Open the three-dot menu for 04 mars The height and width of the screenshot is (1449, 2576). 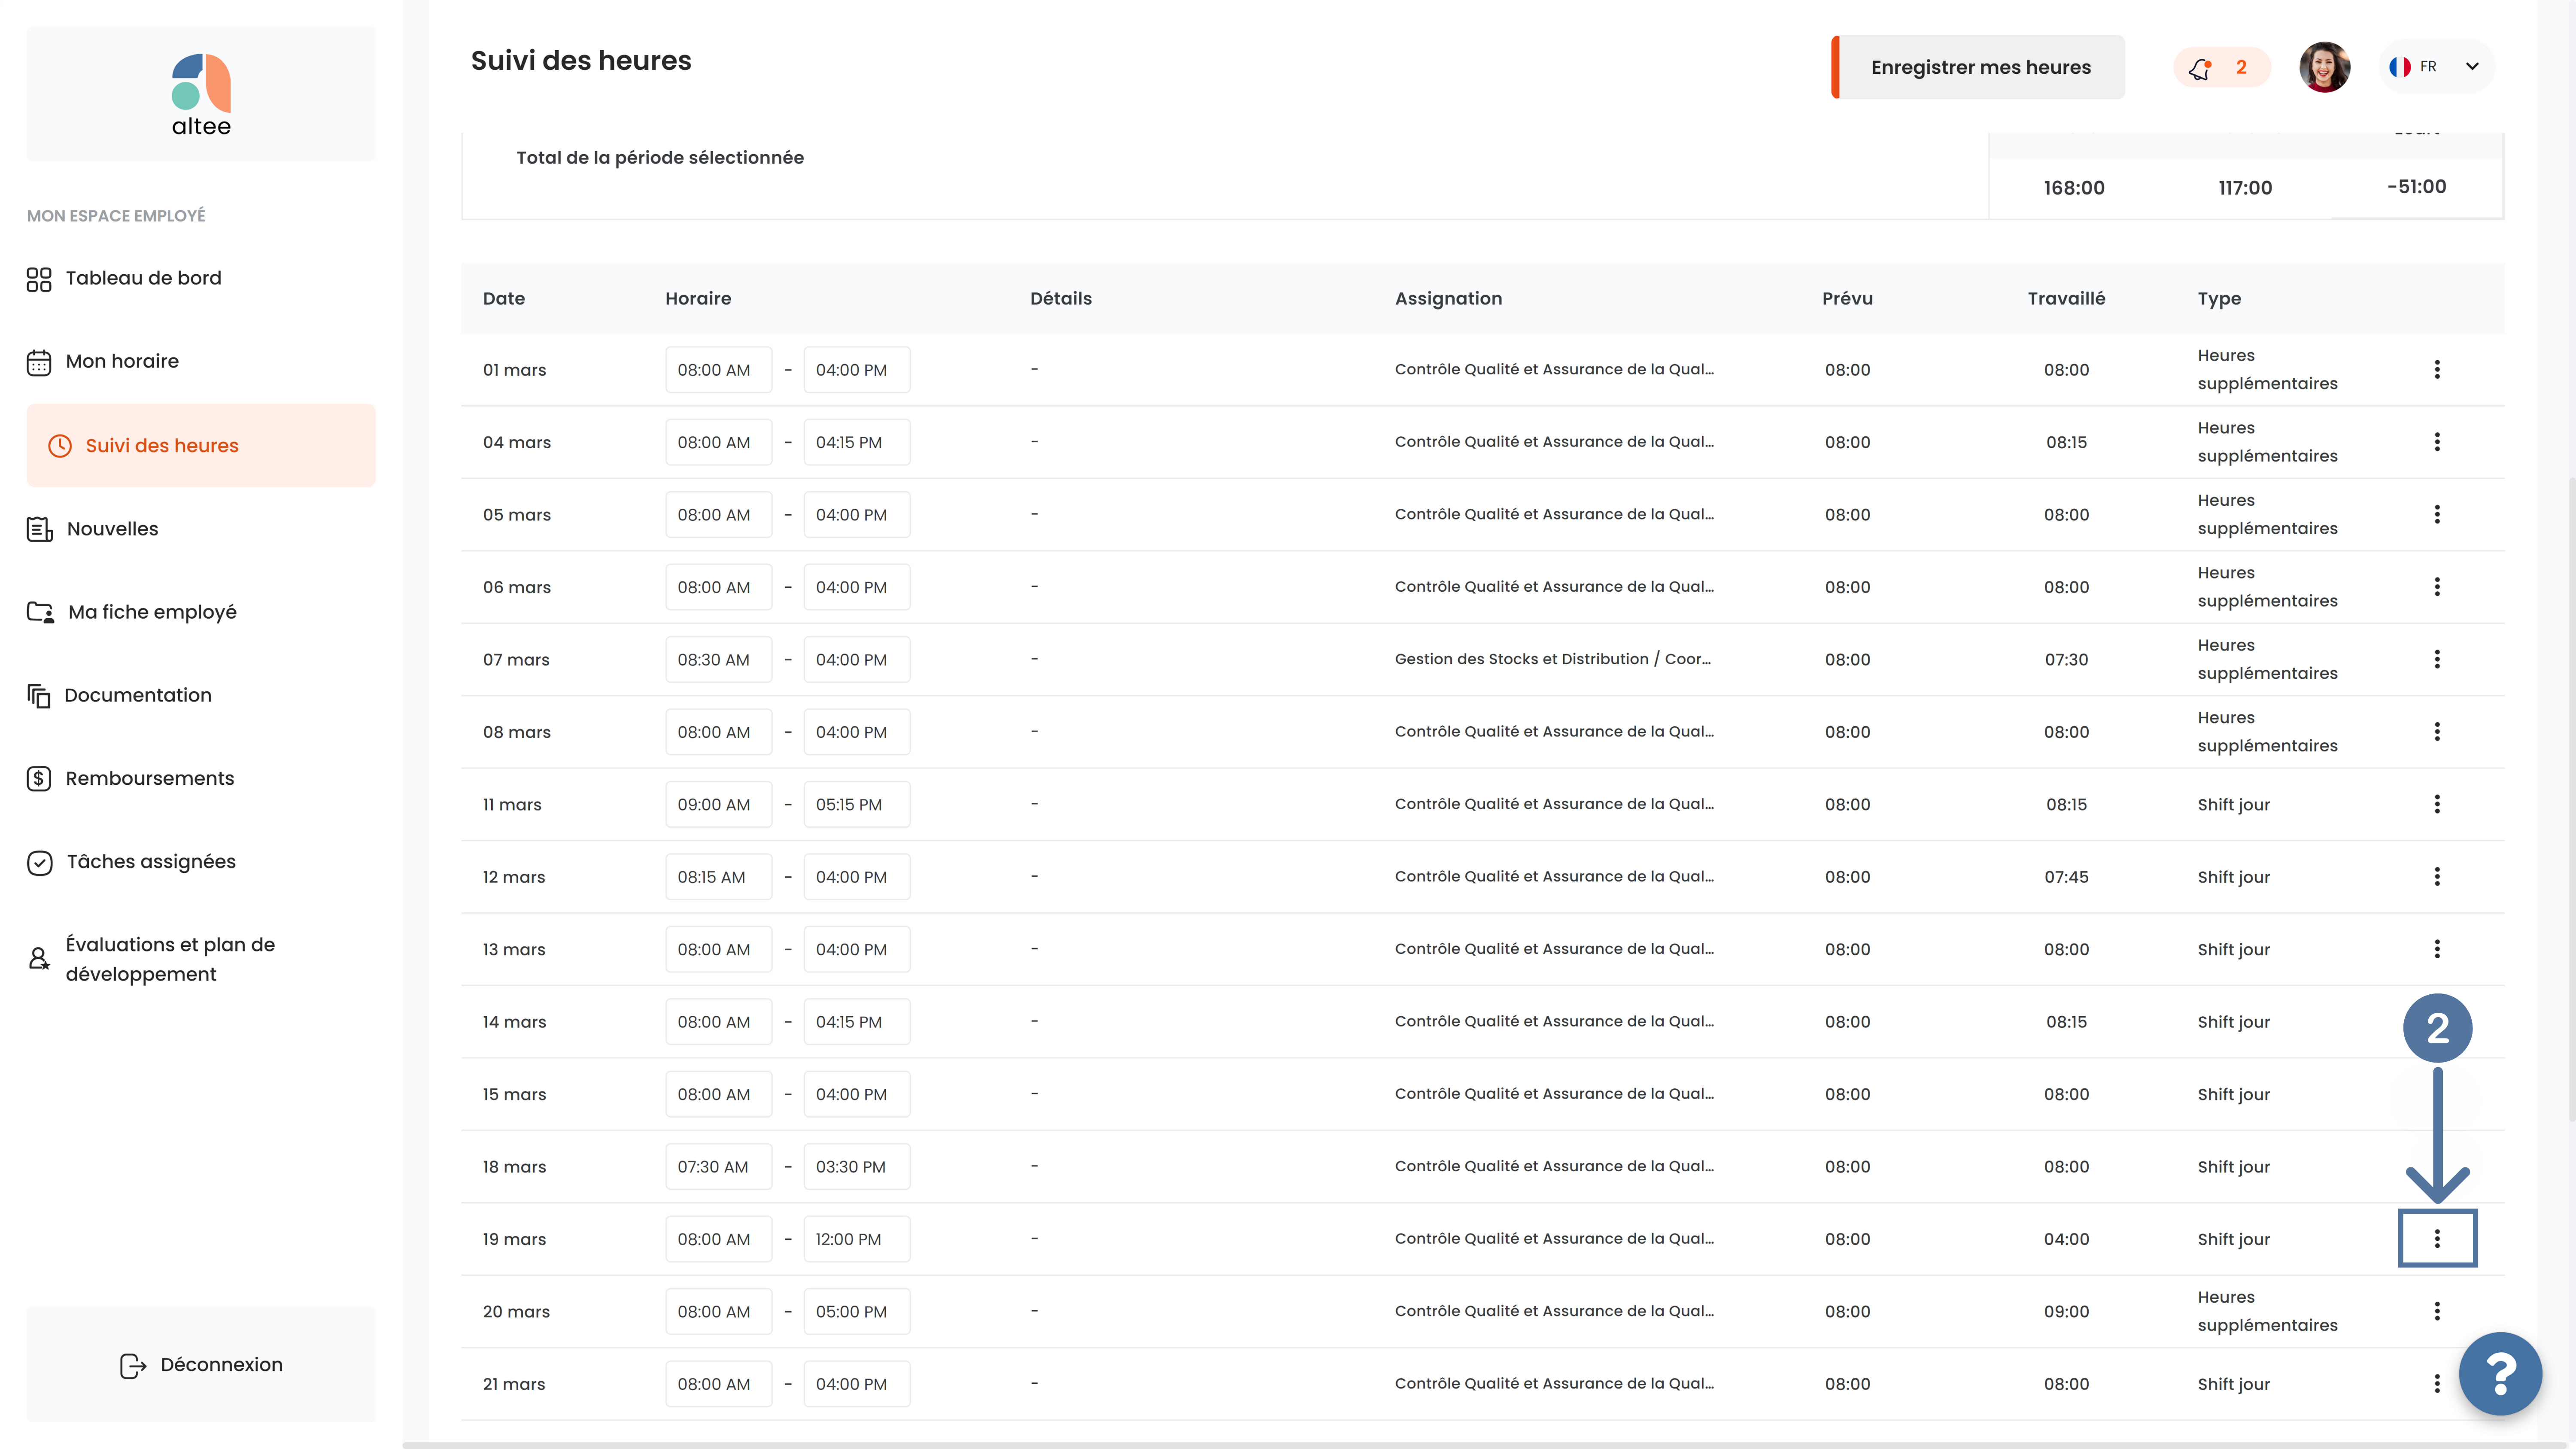(2437, 442)
